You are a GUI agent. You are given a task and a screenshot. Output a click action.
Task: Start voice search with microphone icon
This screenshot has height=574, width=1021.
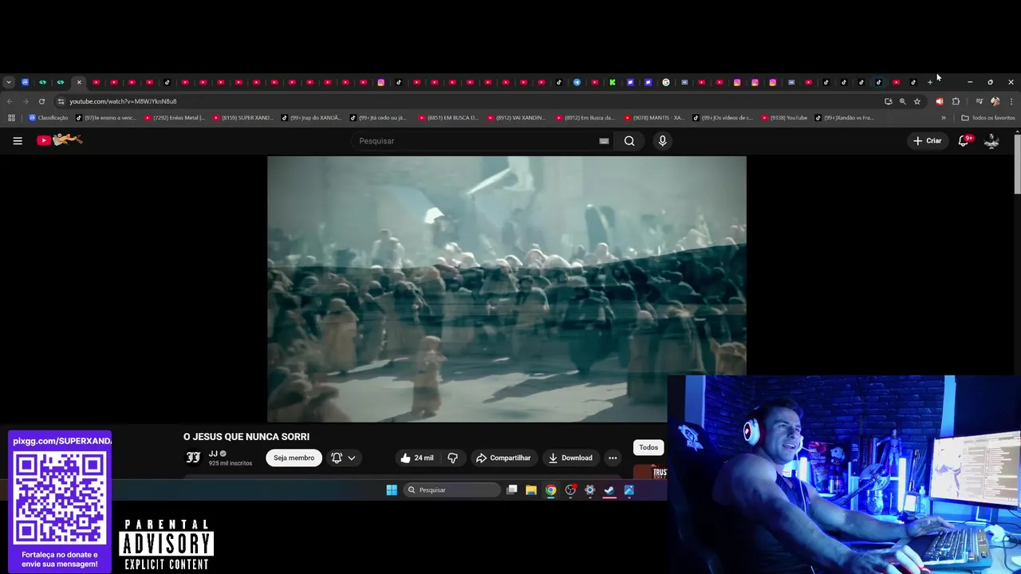point(662,141)
